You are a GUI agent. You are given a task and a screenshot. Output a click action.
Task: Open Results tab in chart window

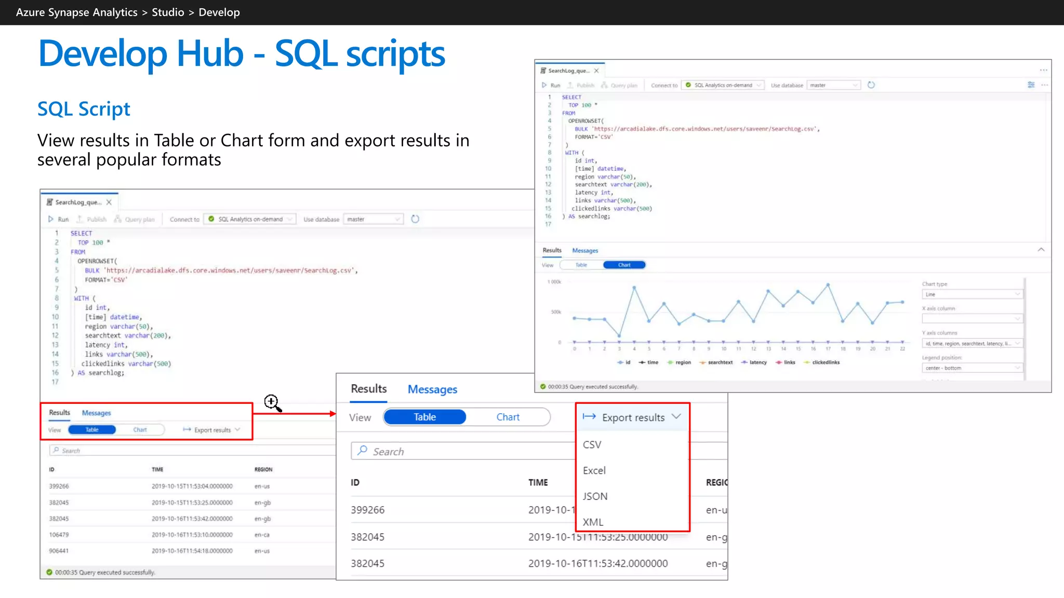[552, 250]
